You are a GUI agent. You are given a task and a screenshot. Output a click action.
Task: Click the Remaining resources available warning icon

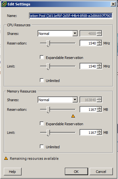pyautogui.click(x=6, y=158)
